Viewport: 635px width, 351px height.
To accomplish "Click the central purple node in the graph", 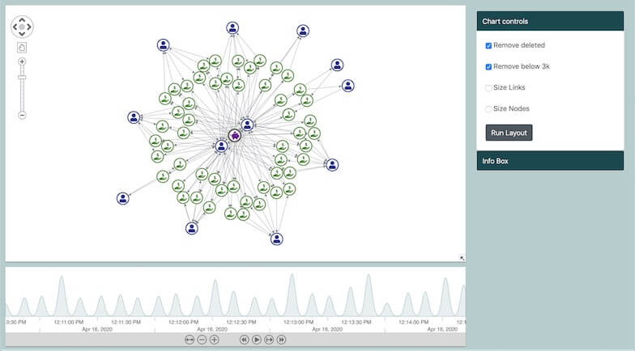I will 234,136.
